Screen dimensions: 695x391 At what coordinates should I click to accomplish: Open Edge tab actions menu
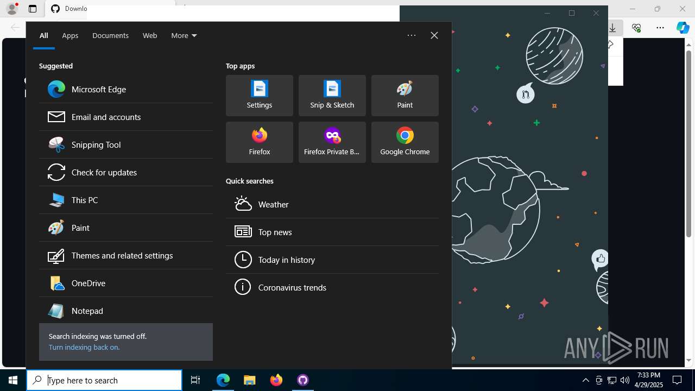33,9
